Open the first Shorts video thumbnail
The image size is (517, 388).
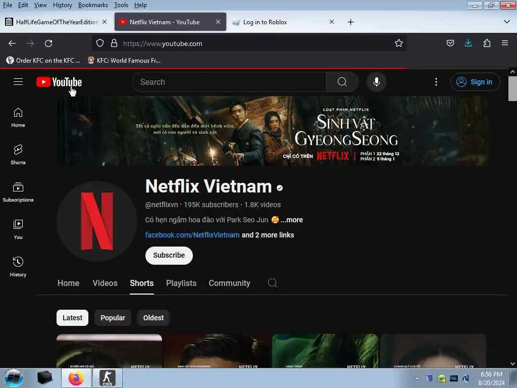tap(109, 351)
